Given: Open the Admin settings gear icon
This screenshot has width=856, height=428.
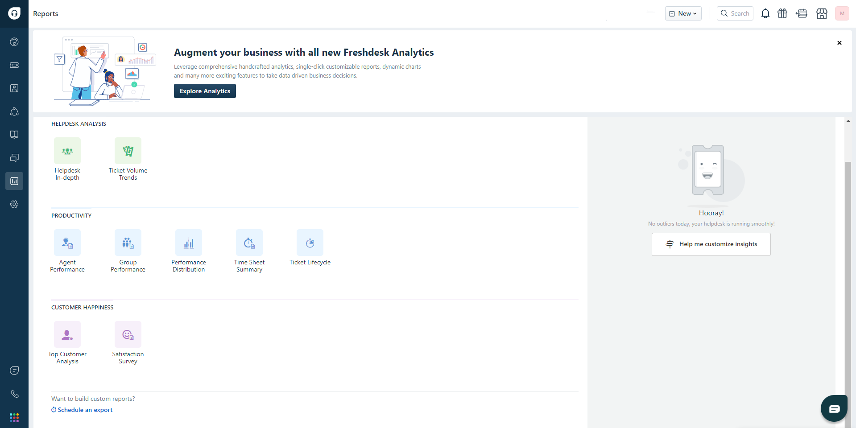Looking at the screenshot, I should [14, 204].
